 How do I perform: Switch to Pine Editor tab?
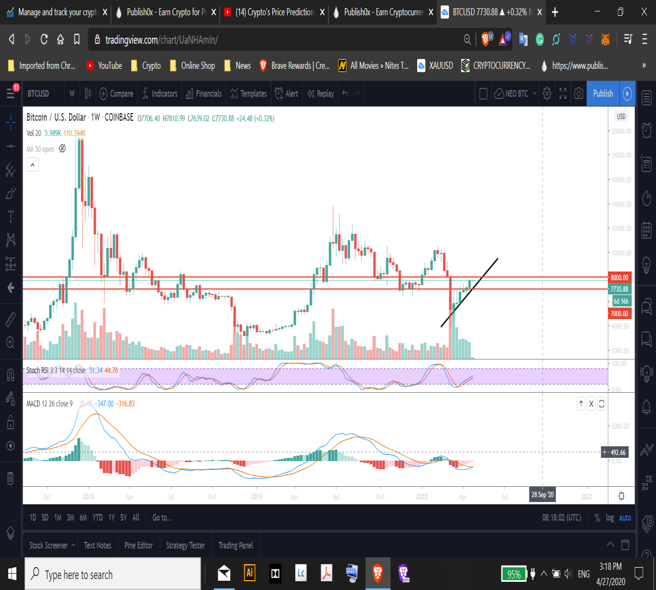tap(139, 545)
